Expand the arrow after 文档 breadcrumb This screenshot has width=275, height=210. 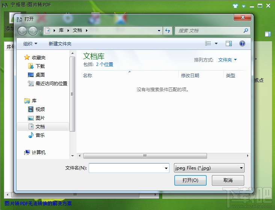point(87,30)
